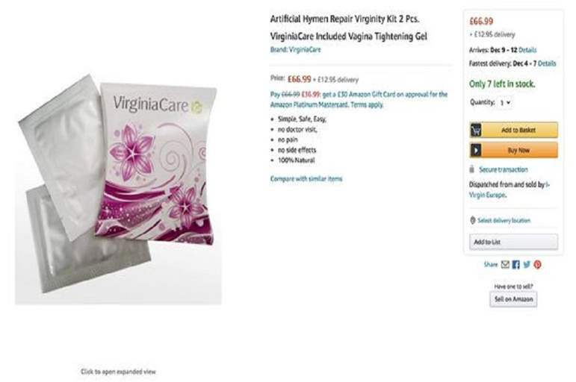Click the secure transaction lock icon
The width and height of the screenshot is (576, 382).
click(471, 169)
